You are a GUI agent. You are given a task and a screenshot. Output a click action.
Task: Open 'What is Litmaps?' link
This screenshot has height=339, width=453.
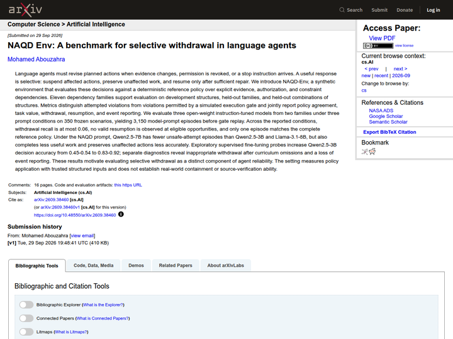click(x=70, y=332)
